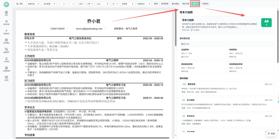Image resolution: width=279 pixels, height=139 pixels.
Task: Toggle 深色 dark mode moon switch
Action: pyautogui.click(x=20, y=4)
